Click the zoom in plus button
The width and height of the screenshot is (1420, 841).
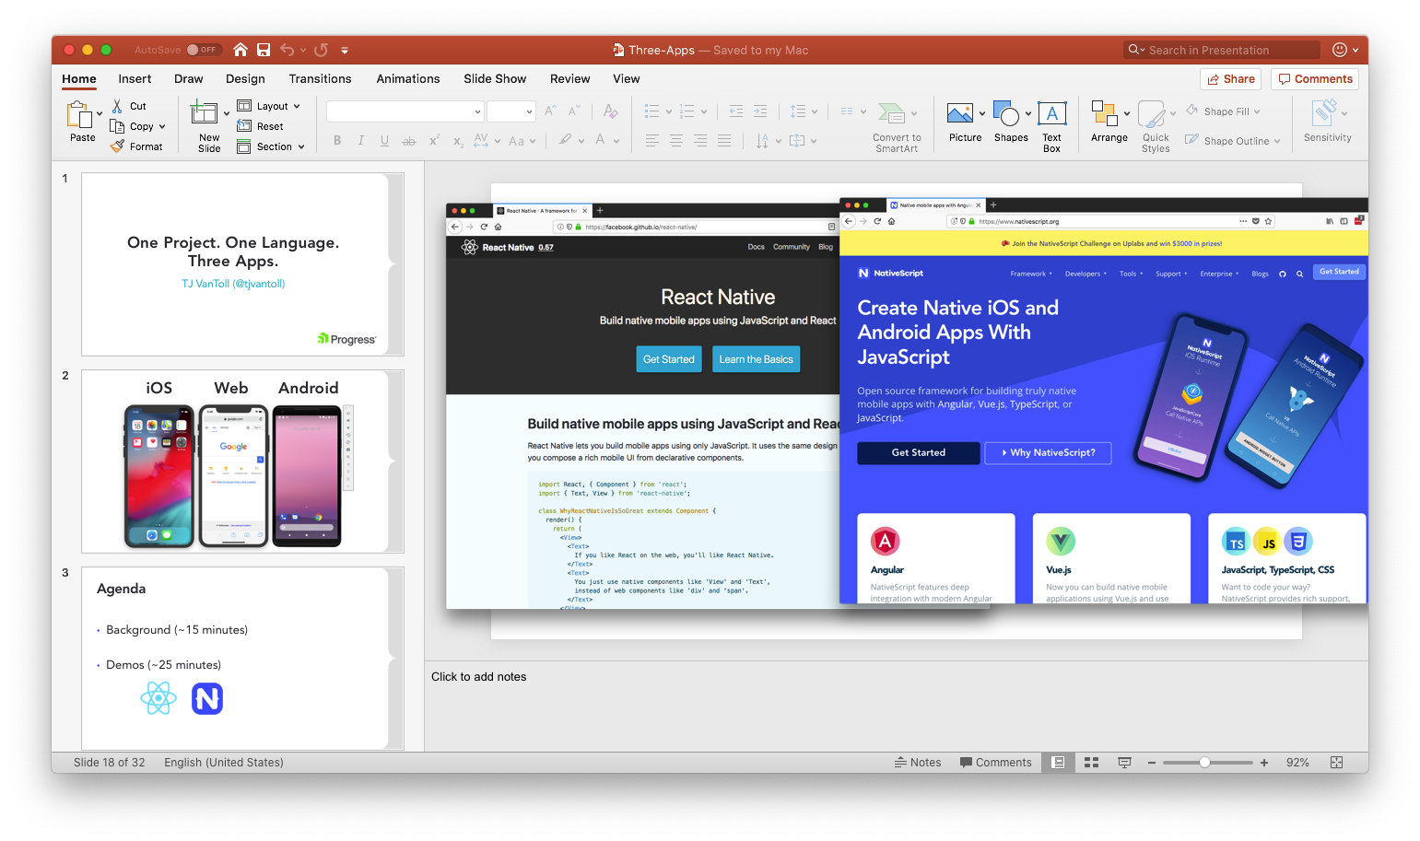point(1264,763)
